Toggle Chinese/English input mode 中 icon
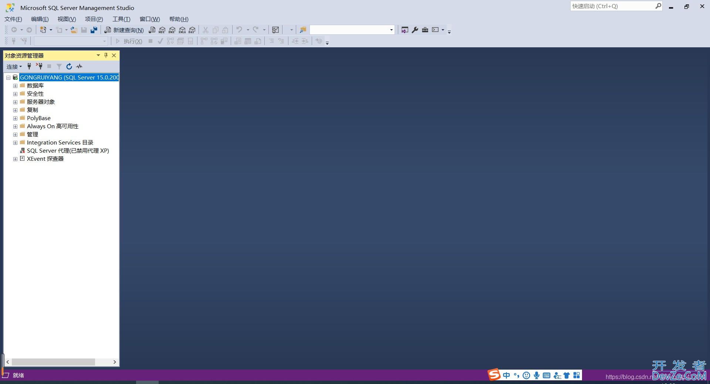The height and width of the screenshot is (384, 710). (506, 375)
